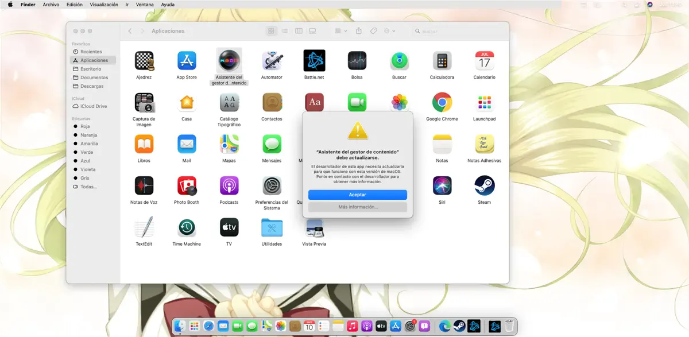Open the TextEdit app
The height and width of the screenshot is (337, 689).
coord(144,227)
